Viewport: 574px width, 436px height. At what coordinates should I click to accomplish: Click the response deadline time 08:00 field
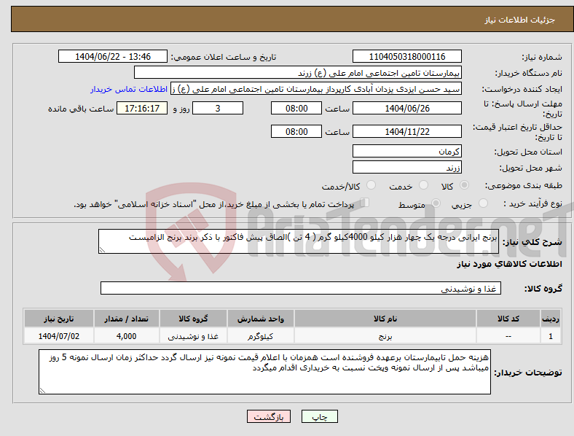[x=296, y=108]
